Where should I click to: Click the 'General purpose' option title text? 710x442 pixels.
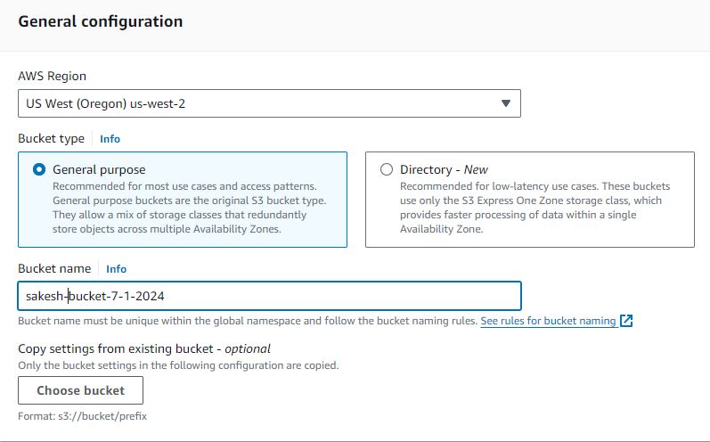99,169
